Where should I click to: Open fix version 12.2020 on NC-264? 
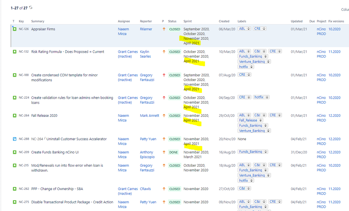[x=334, y=116]
